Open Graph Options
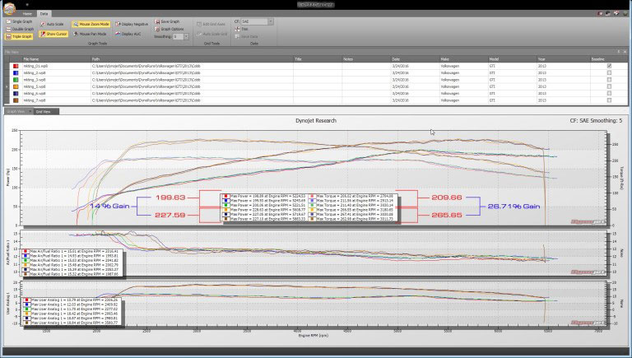This screenshot has width=632, height=358. [170, 29]
